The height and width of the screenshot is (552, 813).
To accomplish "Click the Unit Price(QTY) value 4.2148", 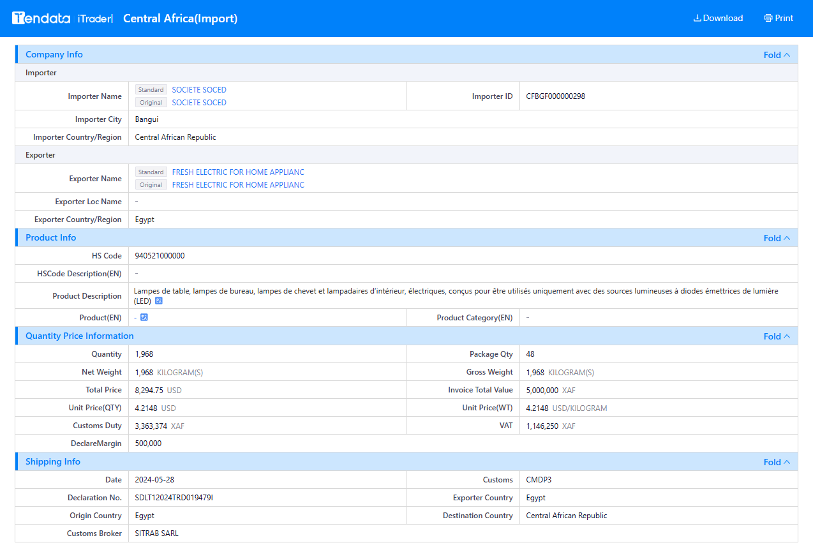I will click(x=146, y=408).
